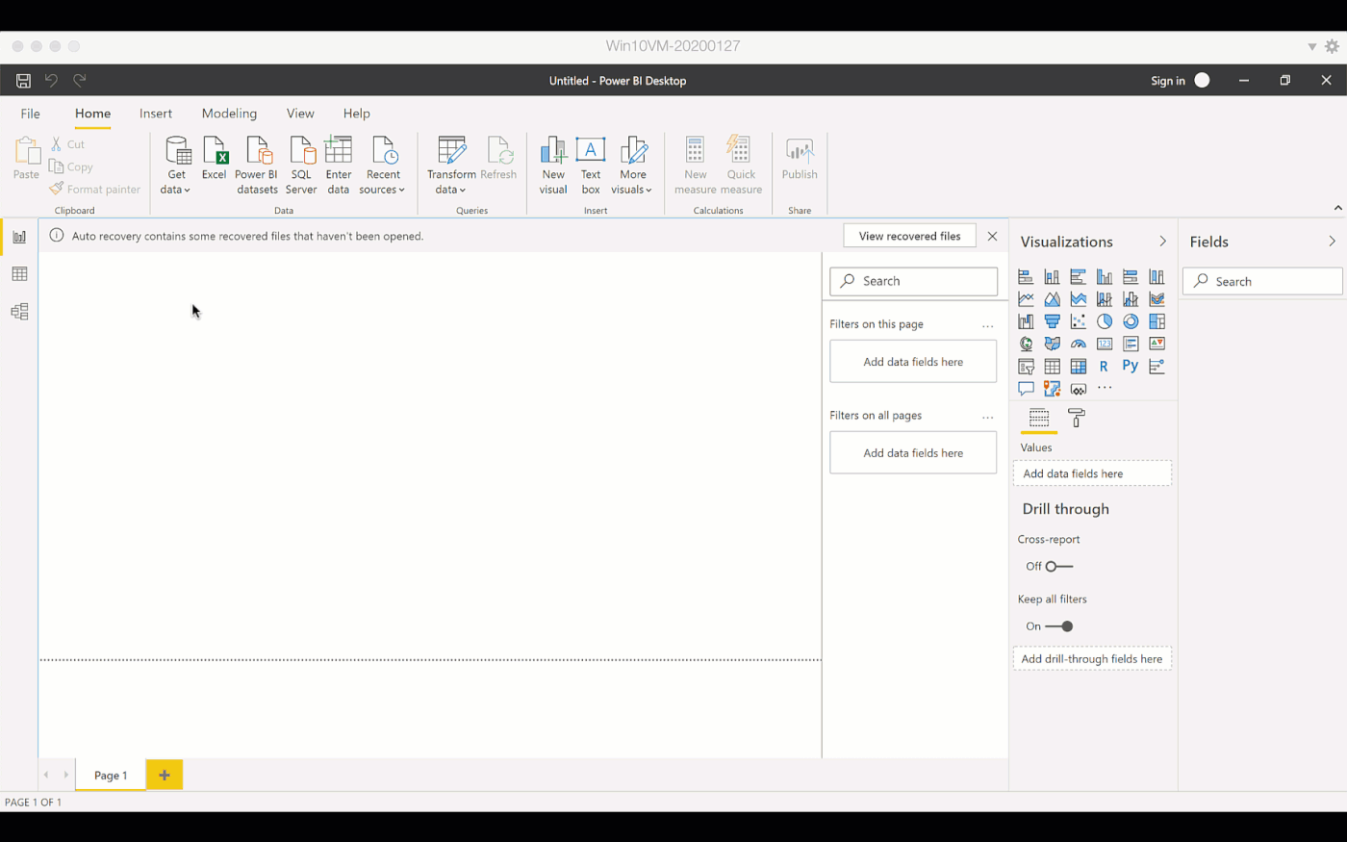Switch to the Modeling ribbon tab
Image resolution: width=1347 pixels, height=842 pixels.
click(x=229, y=114)
